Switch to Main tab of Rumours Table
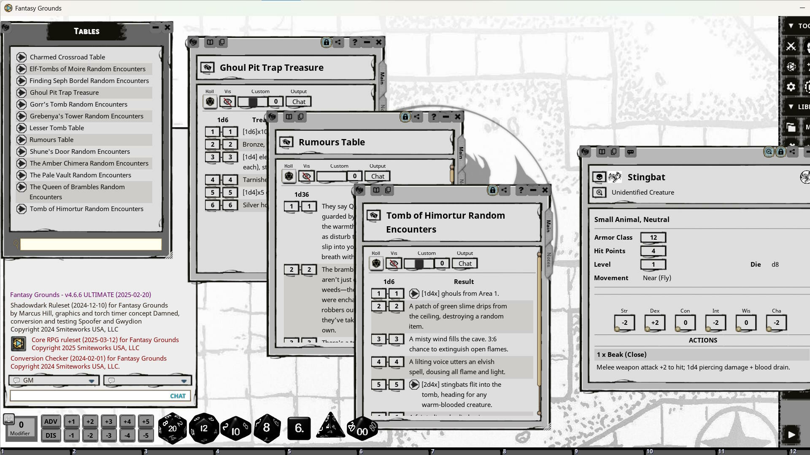This screenshot has height=455, width=810. pyautogui.click(x=461, y=152)
